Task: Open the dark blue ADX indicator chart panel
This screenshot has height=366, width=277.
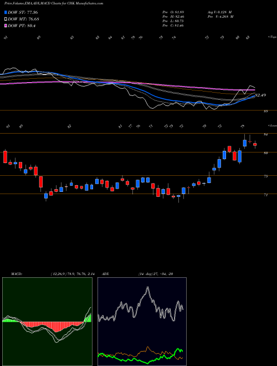Action: [x=142, y=322]
